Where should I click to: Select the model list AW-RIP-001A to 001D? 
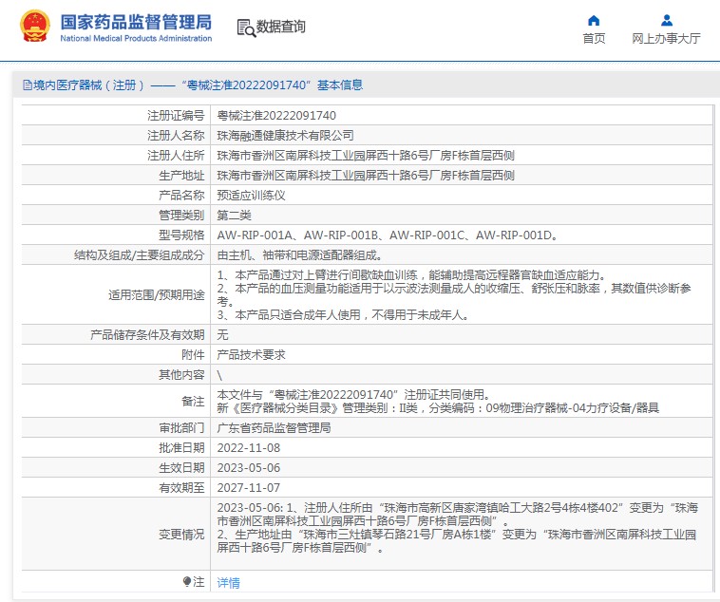tap(388, 235)
